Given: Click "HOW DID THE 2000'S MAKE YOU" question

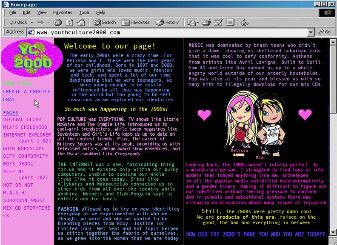Looking at the screenshot, I should point(256,234).
